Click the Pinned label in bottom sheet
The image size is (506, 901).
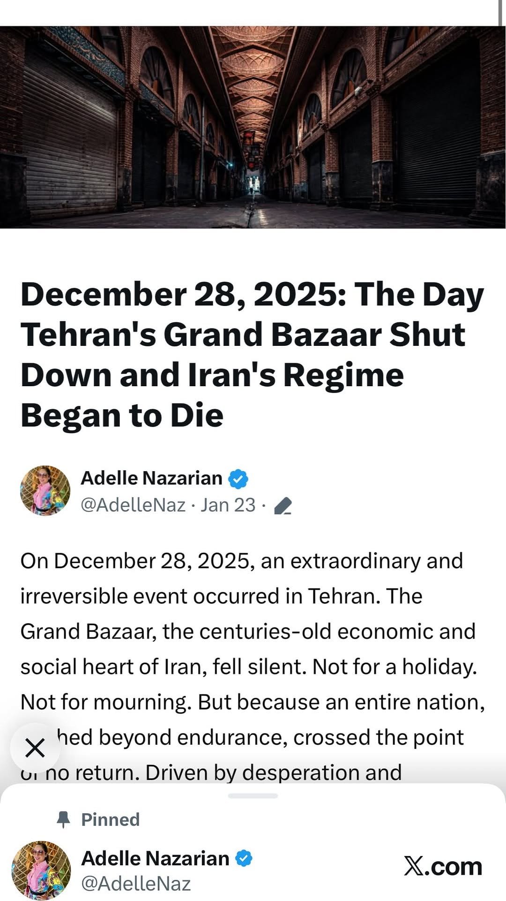coord(111,820)
